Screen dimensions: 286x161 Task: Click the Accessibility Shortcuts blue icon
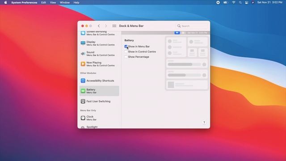(83, 80)
